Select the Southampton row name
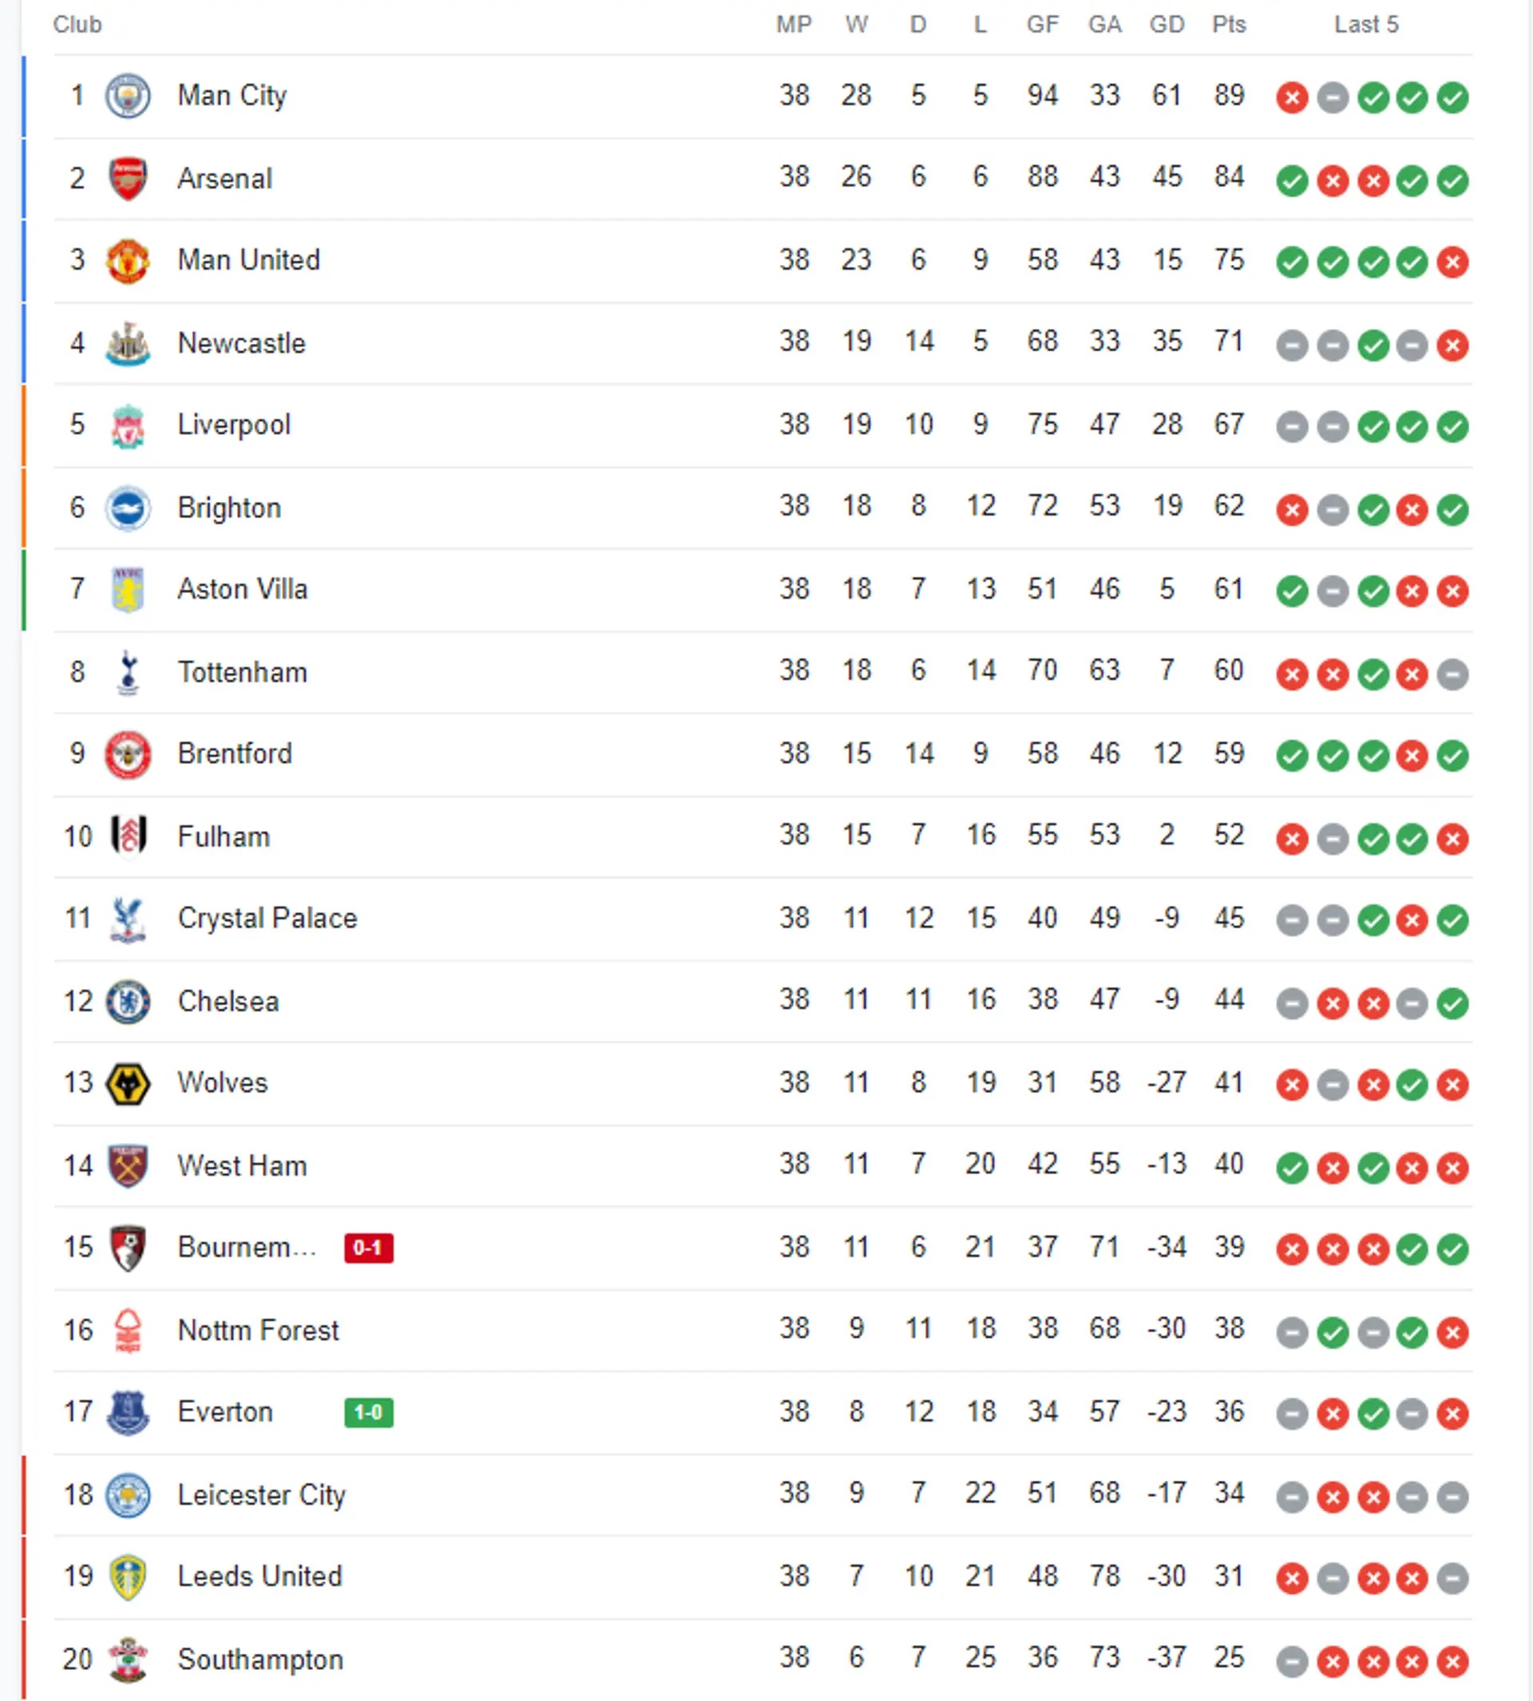Viewport: 1533px width, 1701px height. [x=260, y=1659]
